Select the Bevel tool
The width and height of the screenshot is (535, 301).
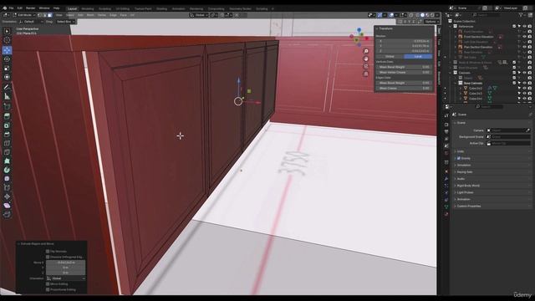click(7, 134)
